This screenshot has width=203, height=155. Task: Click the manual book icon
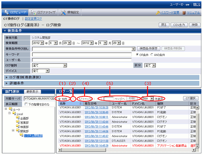(184, 13)
